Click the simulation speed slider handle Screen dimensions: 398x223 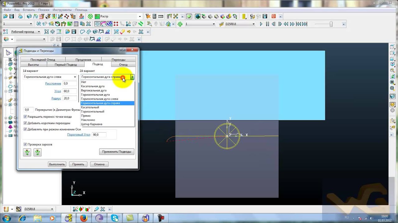pos(331,24)
